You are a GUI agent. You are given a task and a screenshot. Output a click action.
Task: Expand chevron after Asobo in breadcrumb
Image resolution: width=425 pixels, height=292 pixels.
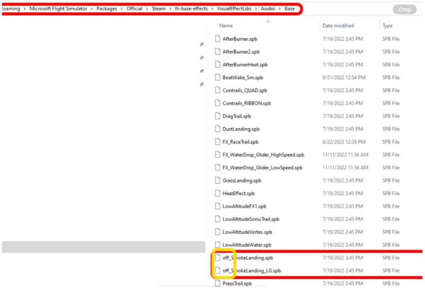click(x=280, y=9)
